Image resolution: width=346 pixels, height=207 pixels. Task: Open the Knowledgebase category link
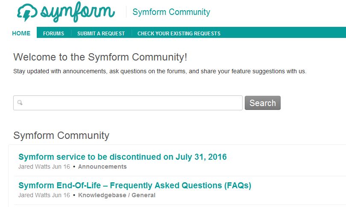click(102, 195)
